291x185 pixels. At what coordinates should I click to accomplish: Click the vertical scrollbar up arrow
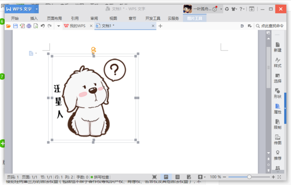tap(268, 39)
